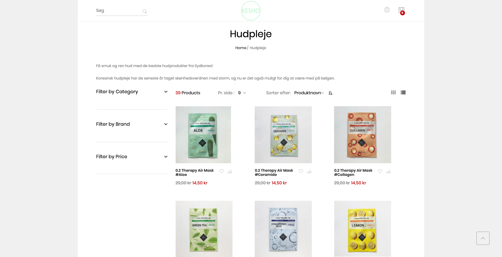This screenshot has height=257, width=502.
Task: Go to Home breadcrumb link
Action: (241, 48)
